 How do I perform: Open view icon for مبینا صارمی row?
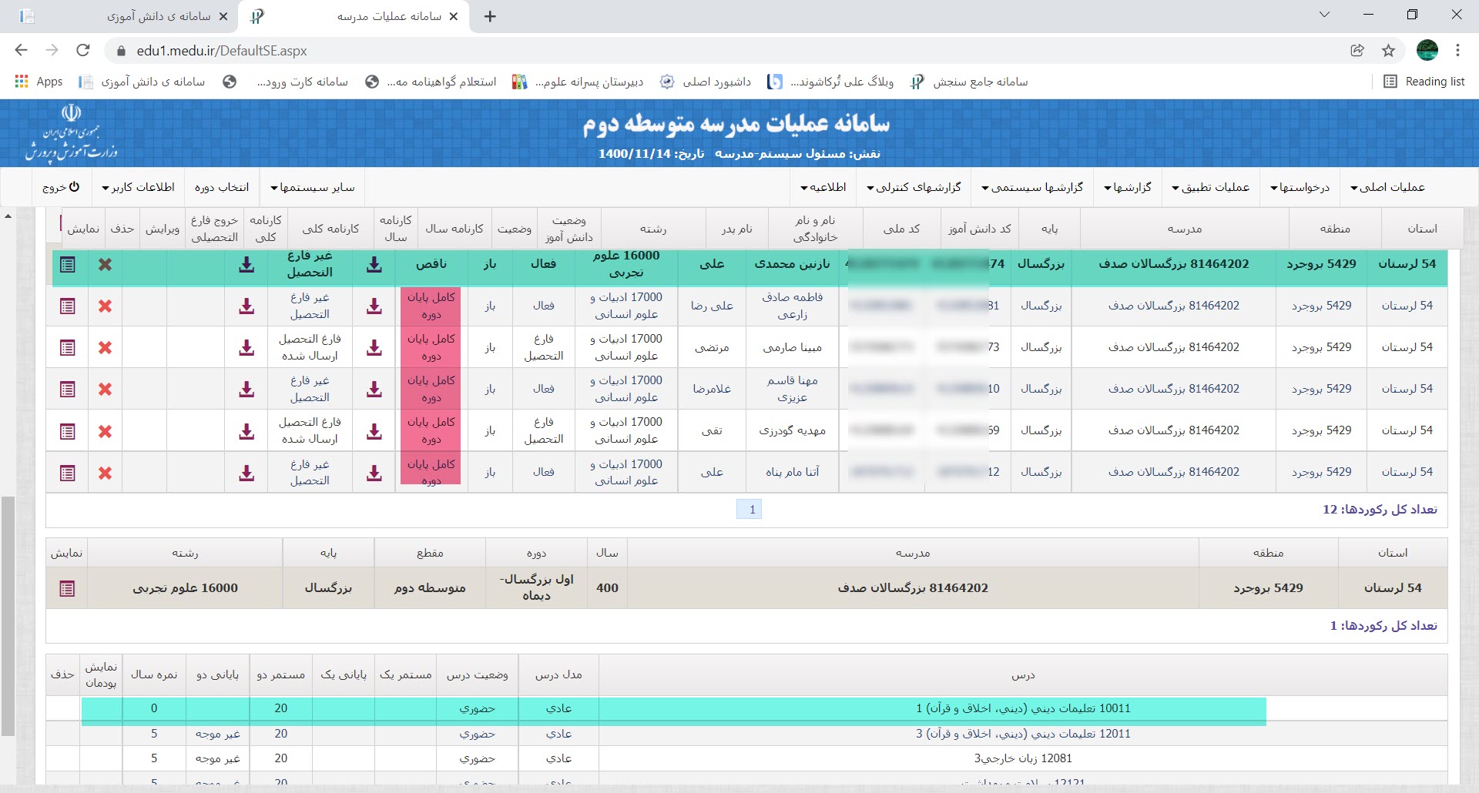click(x=68, y=348)
